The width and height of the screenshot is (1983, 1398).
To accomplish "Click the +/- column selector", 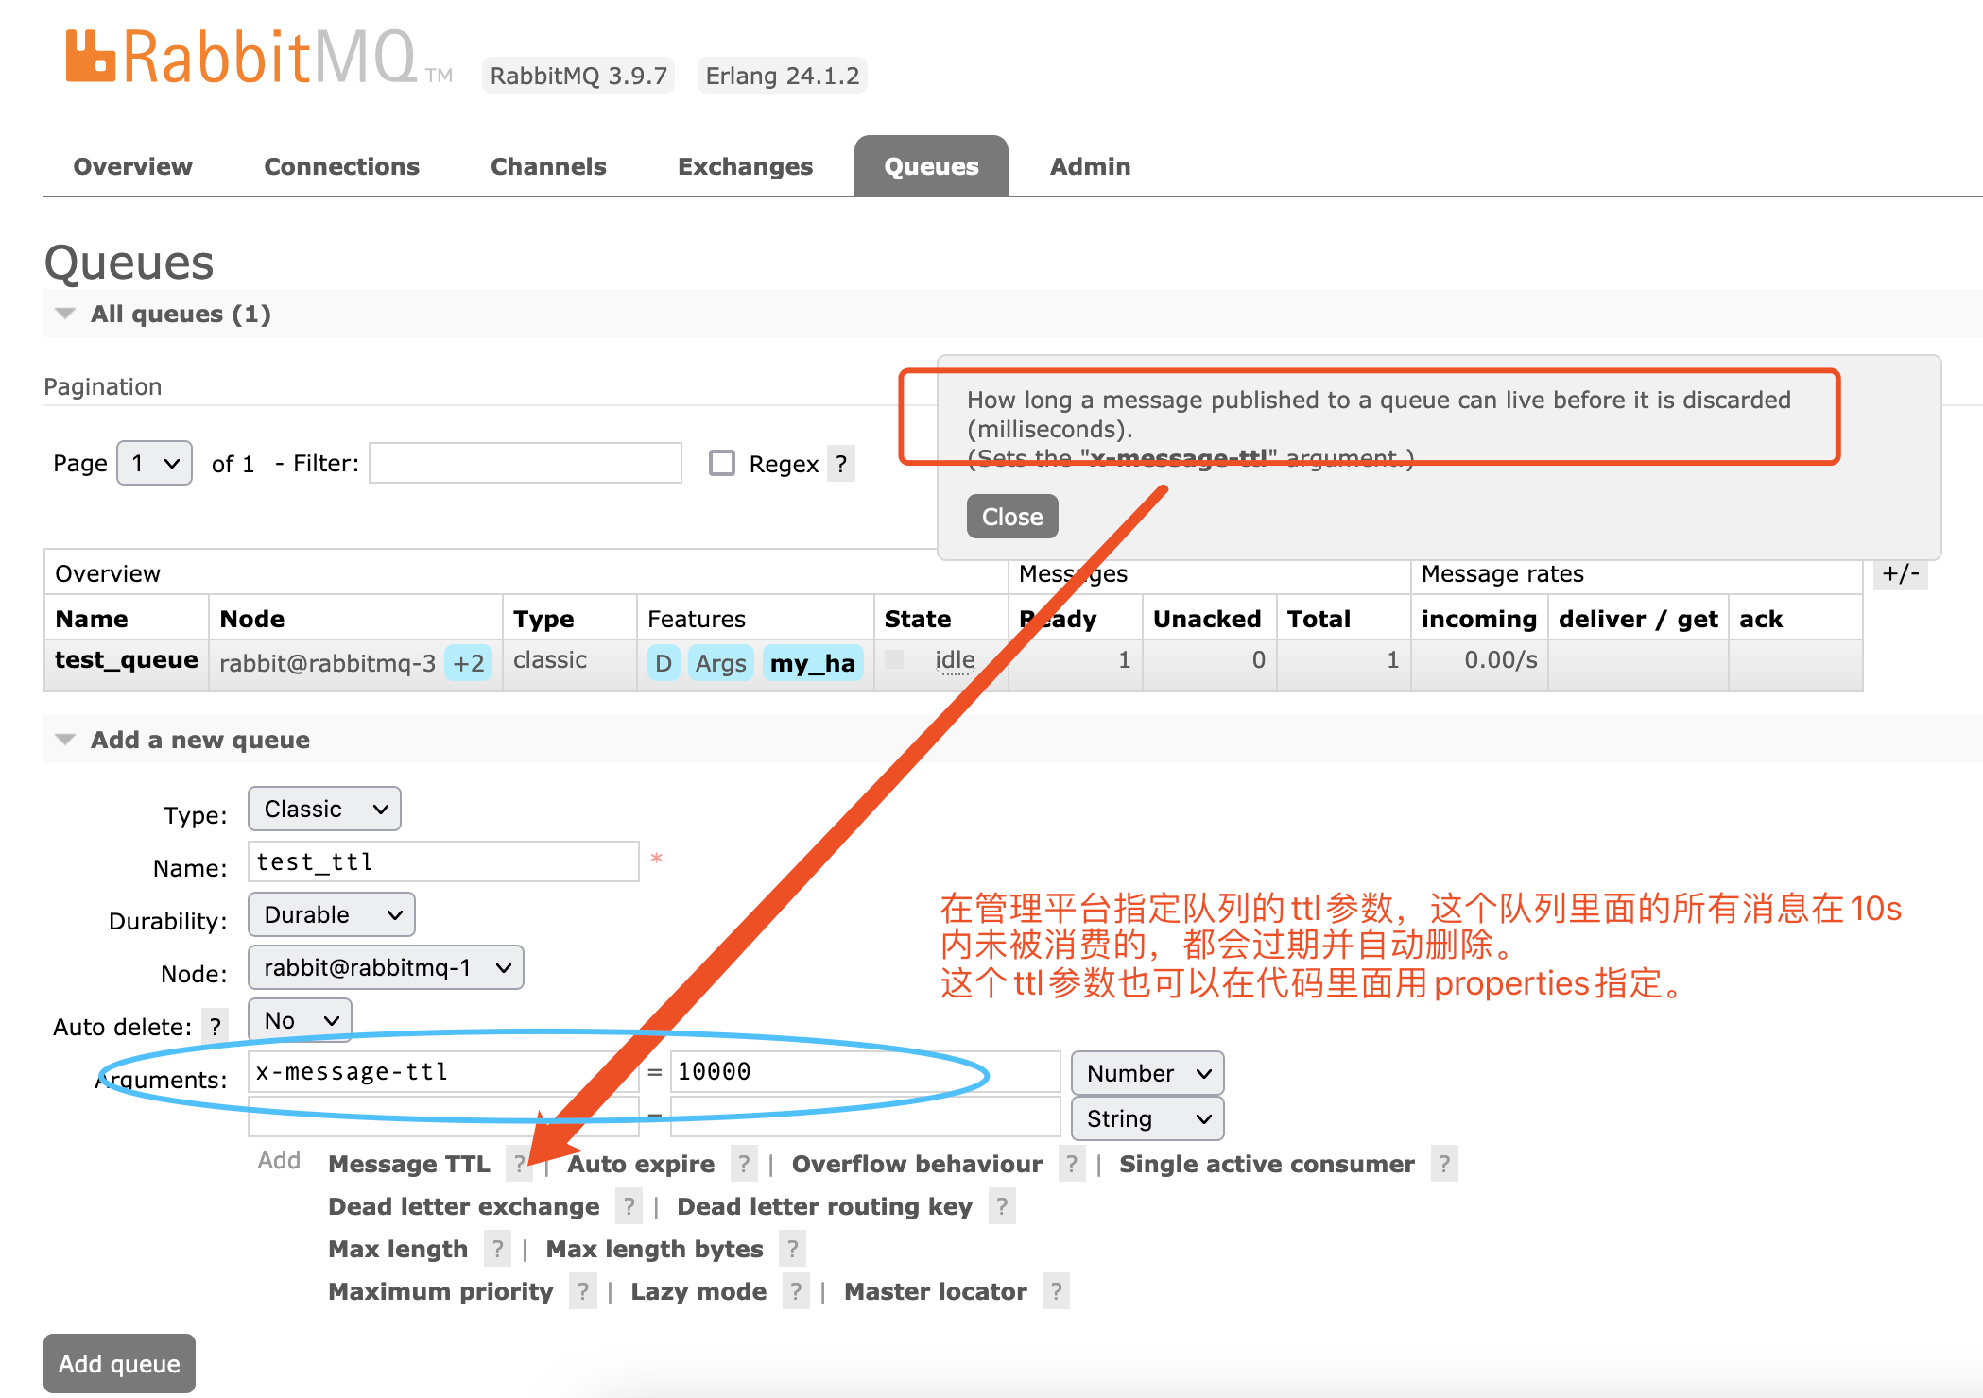I will [x=1900, y=573].
